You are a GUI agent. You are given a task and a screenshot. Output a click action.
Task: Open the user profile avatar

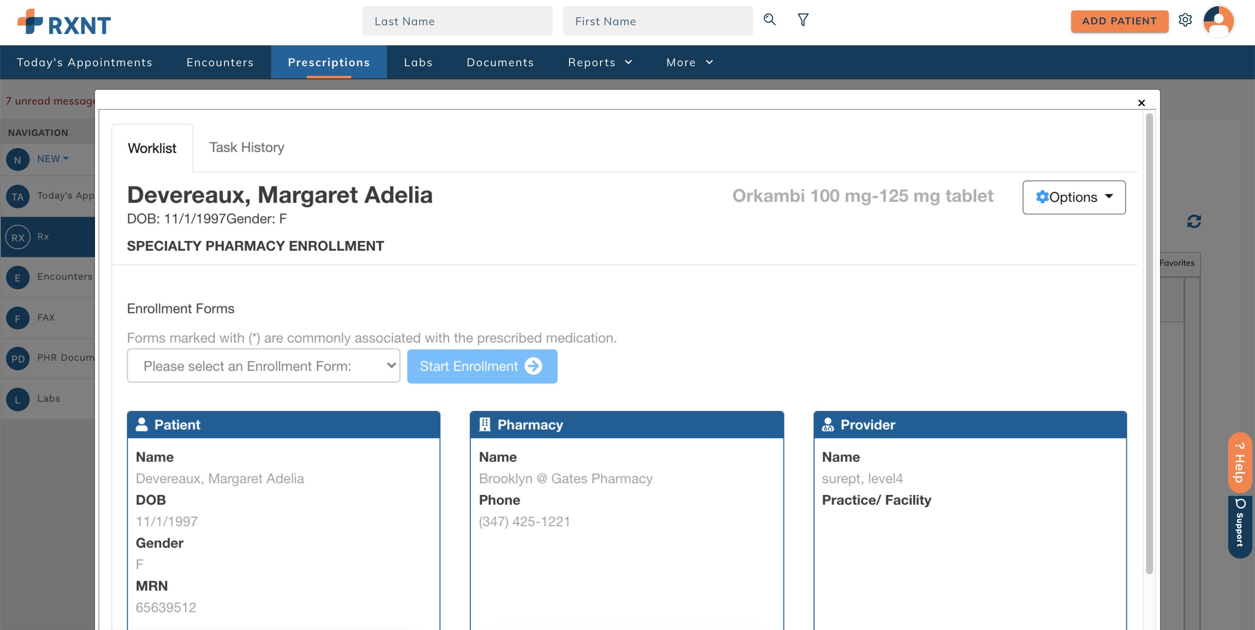pos(1218,21)
